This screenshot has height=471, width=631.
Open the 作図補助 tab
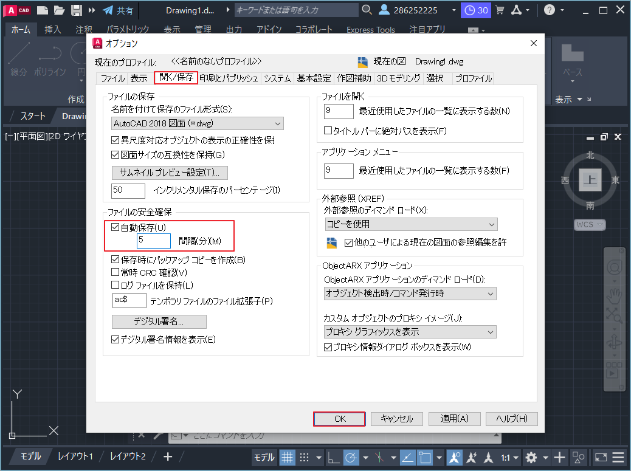(x=354, y=78)
